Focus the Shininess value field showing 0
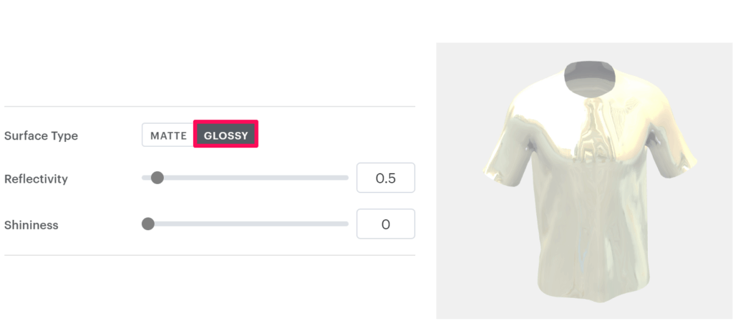Screen dimensions: 733x321 click(385, 224)
